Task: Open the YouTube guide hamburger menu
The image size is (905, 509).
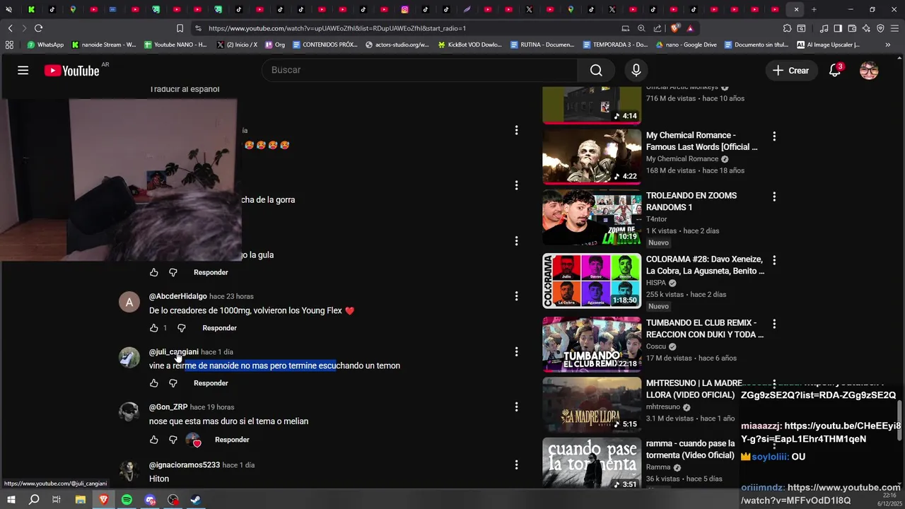Action: click(x=23, y=70)
